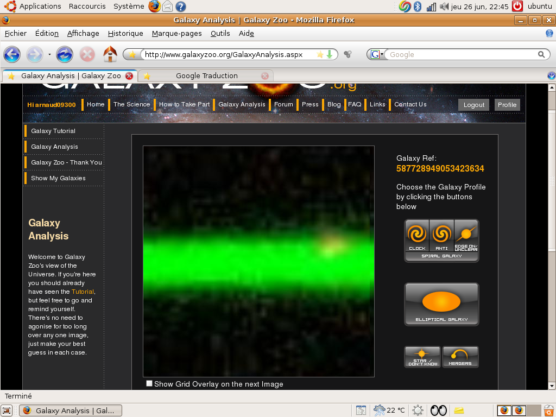Click the home icon in Firefox toolbar

110,54
